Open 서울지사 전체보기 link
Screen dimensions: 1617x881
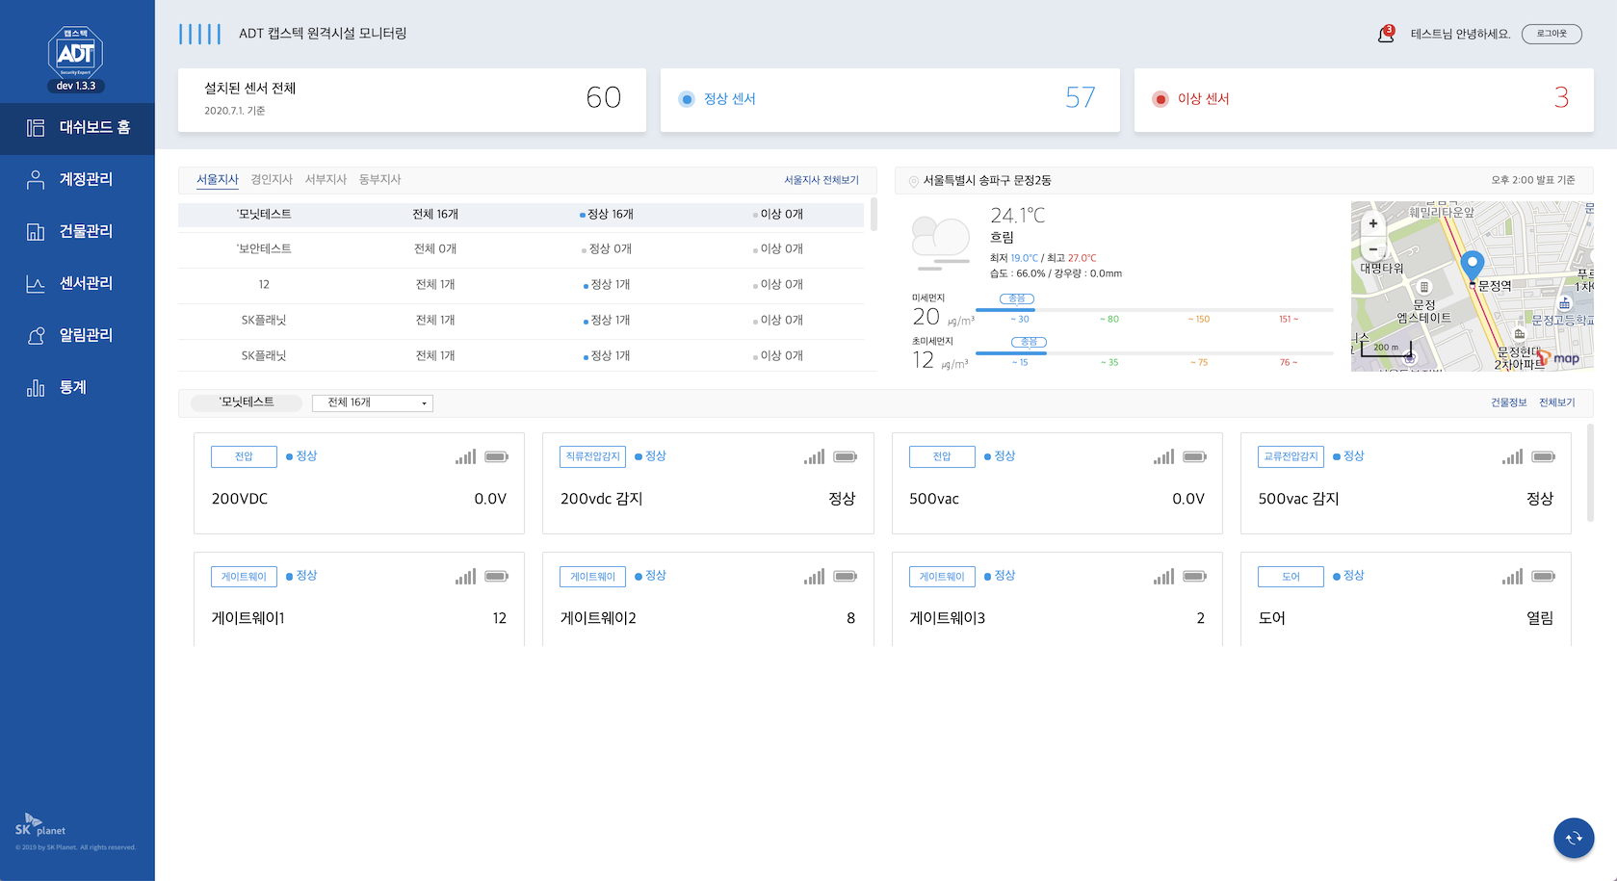(x=821, y=180)
